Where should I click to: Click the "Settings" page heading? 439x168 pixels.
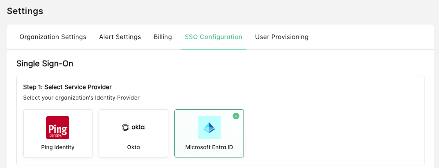25,11
